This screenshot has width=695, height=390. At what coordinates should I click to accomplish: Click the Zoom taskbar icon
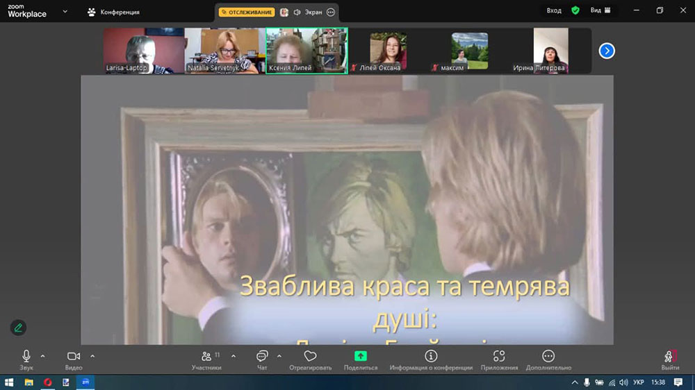pos(85,382)
